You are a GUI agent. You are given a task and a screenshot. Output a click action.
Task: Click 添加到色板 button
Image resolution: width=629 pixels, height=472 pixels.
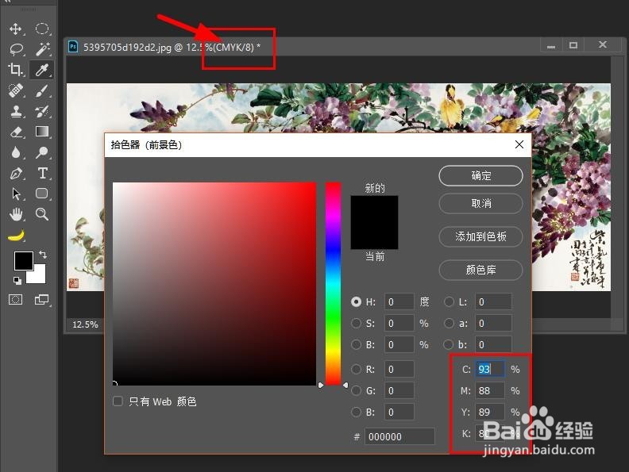pyautogui.click(x=480, y=237)
